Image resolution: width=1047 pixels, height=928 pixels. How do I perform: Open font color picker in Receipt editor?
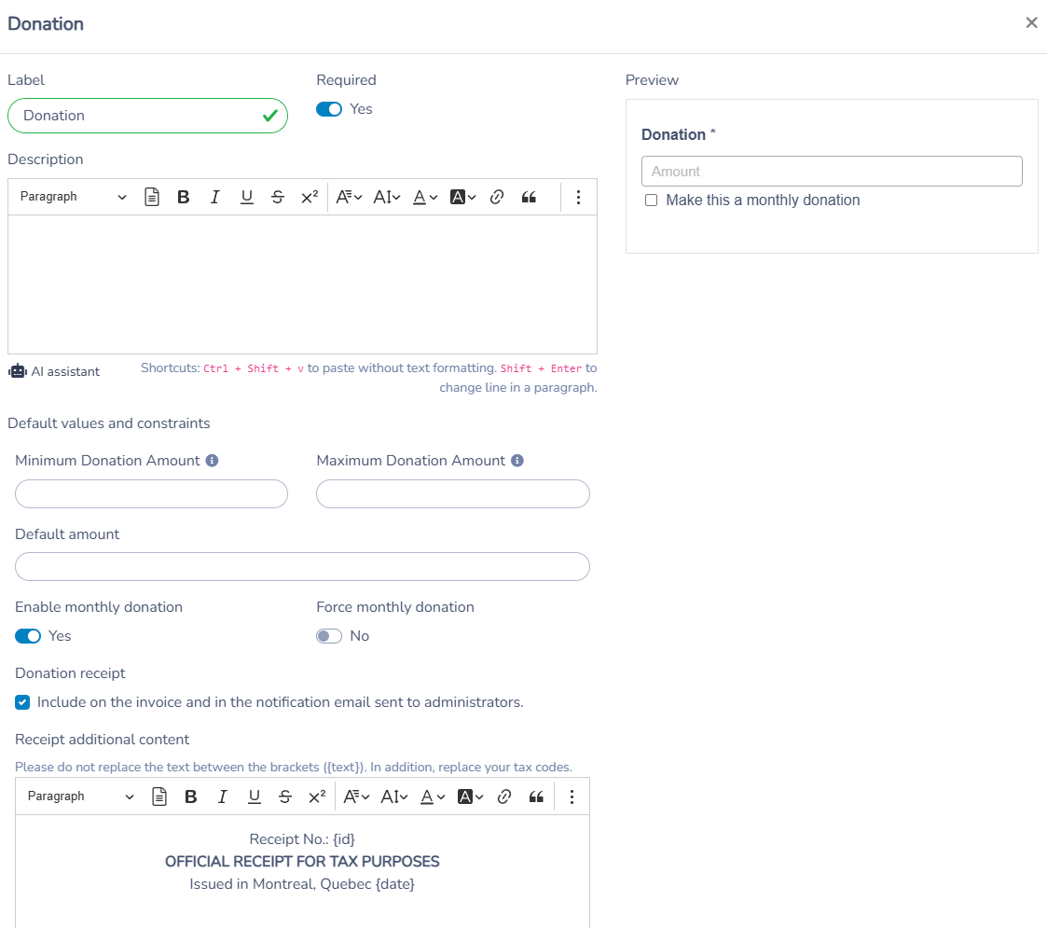(432, 796)
